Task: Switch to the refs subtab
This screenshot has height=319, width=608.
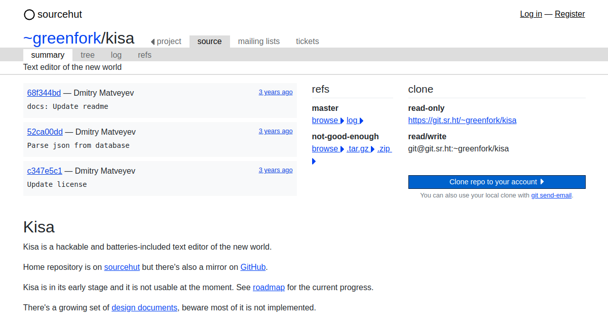Action: coord(144,55)
